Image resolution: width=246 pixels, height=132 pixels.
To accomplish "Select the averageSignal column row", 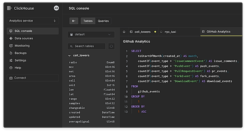I will point(92,122).
